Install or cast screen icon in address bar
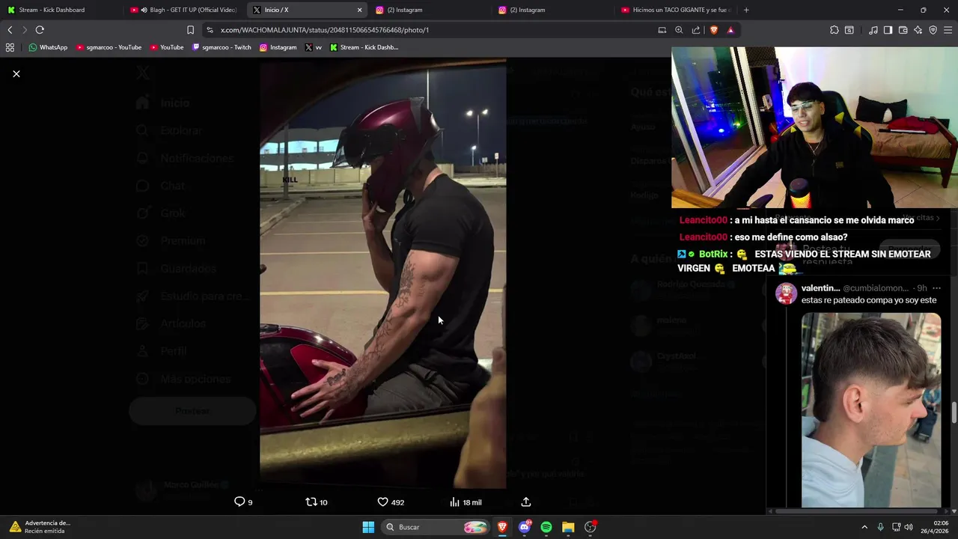This screenshot has width=958, height=539. tap(662, 30)
